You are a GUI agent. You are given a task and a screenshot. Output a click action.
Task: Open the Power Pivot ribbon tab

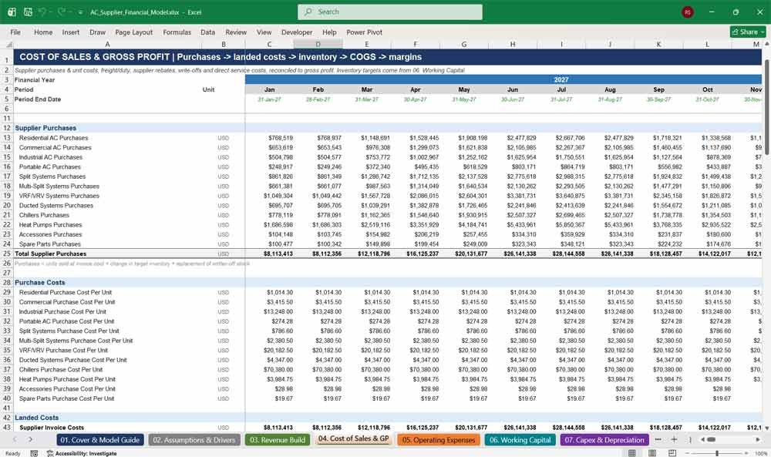[x=365, y=32]
